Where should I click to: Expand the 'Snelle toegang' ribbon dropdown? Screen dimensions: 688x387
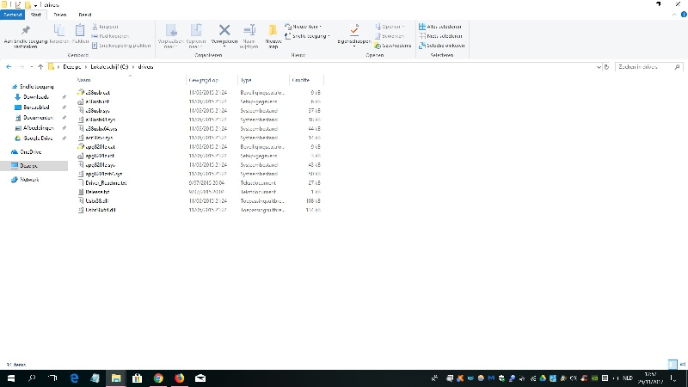click(x=310, y=36)
